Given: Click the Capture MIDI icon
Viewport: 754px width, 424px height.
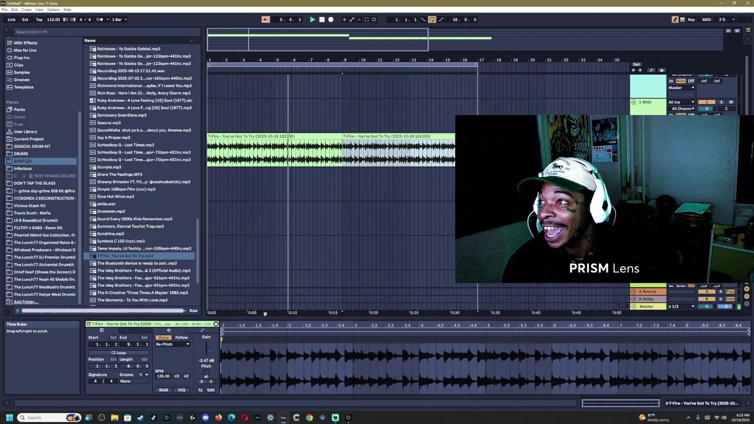Looking at the screenshot, I should (366, 19).
